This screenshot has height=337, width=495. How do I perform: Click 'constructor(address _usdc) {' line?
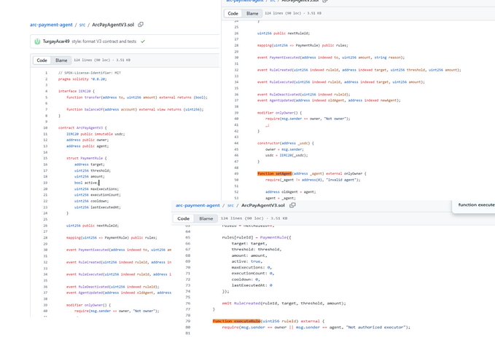coord(285,143)
